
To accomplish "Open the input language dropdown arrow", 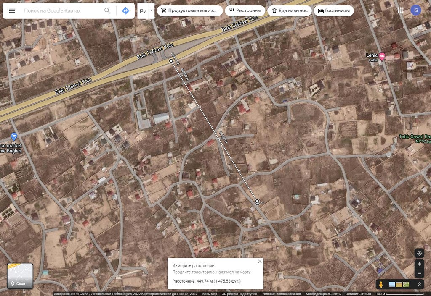I will [x=152, y=10].
